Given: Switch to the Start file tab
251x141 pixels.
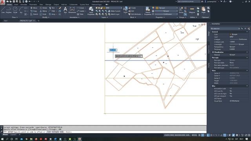Looking at the screenshot, I should tap(6, 21).
